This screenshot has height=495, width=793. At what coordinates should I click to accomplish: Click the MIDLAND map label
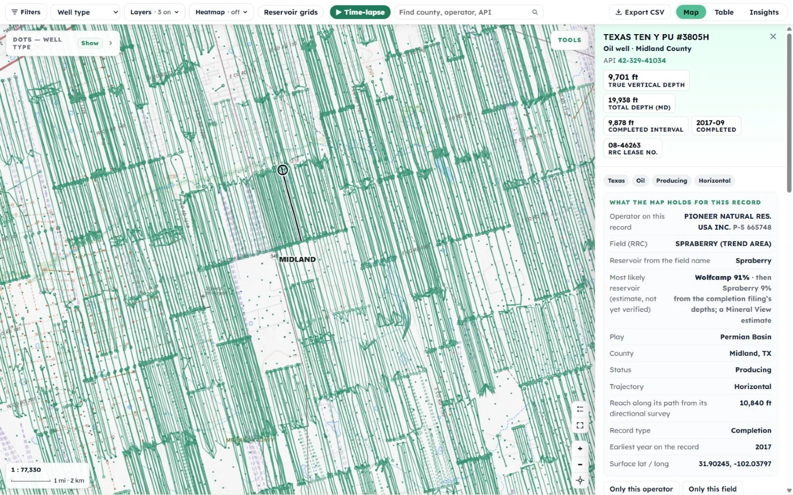click(x=297, y=259)
